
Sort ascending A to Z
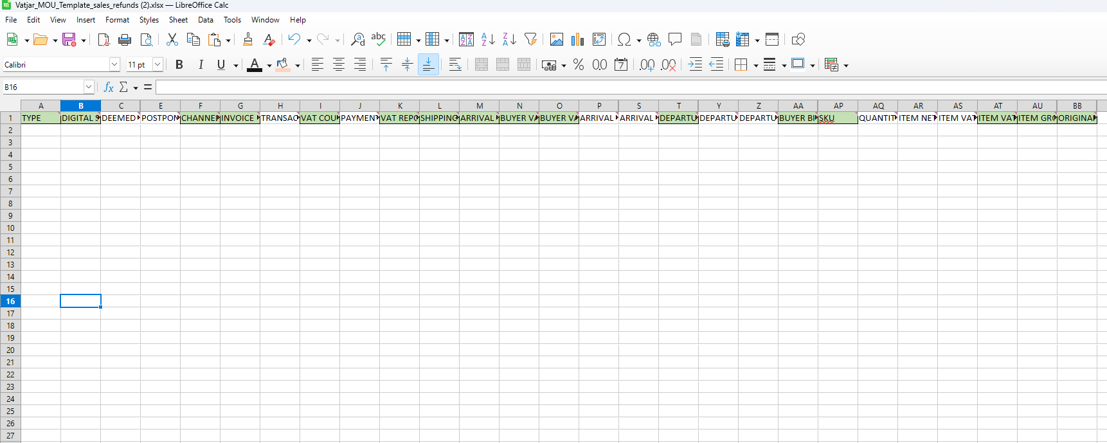pyautogui.click(x=488, y=40)
